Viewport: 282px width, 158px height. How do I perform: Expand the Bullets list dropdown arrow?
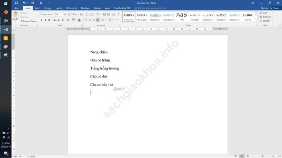89,14
